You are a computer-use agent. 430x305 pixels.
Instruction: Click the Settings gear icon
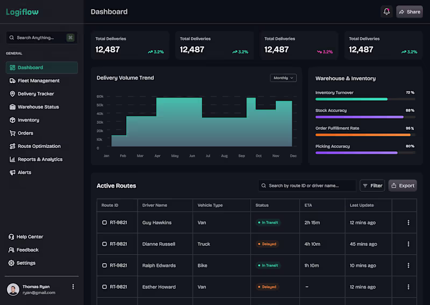tap(11, 263)
